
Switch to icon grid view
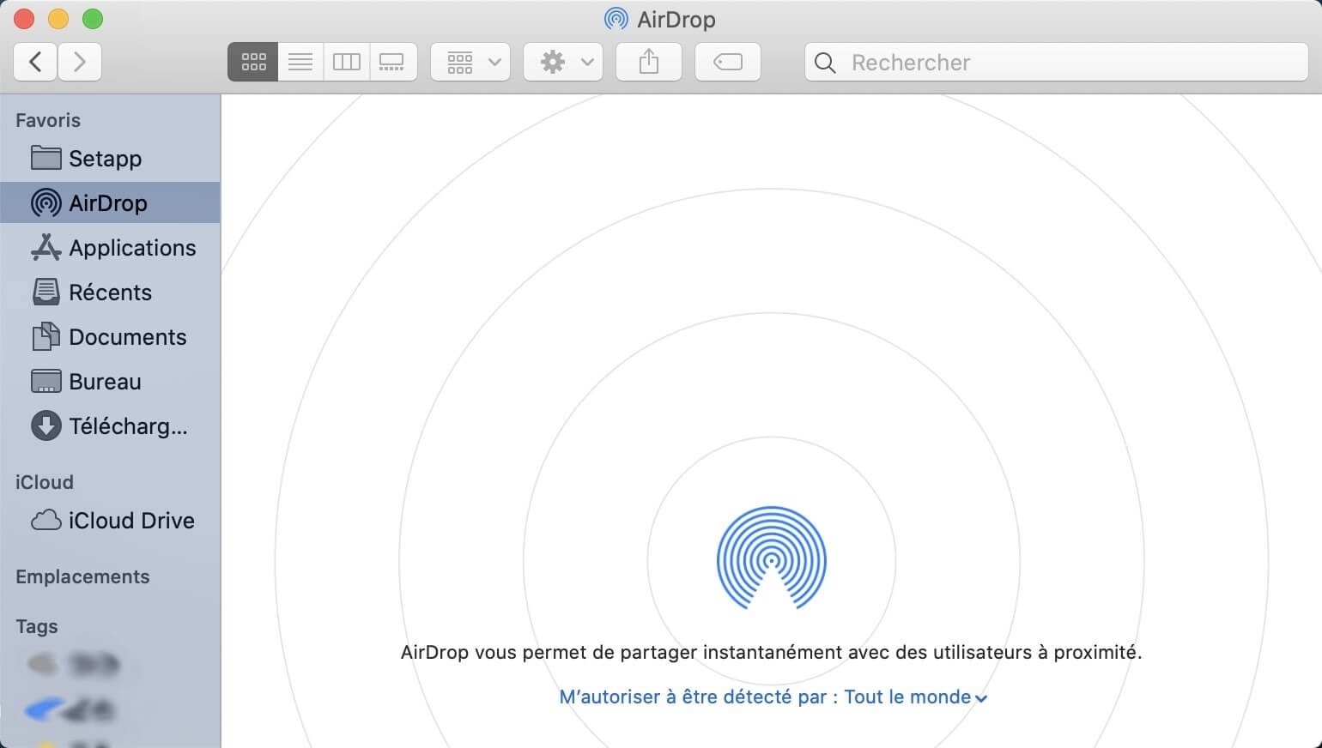(x=253, y=62)
